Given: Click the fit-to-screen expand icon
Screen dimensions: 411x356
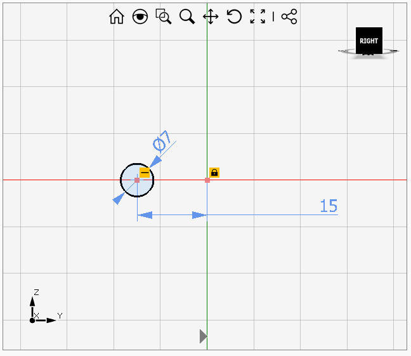Looking at the screenshot, I should [x=258, y=17].
